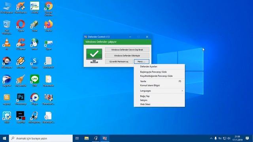
Task: Launch Photoshop from the desktop
Action: click(21, 99)
